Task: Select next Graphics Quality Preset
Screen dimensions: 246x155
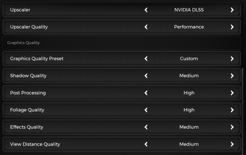Action: point(232,59)
